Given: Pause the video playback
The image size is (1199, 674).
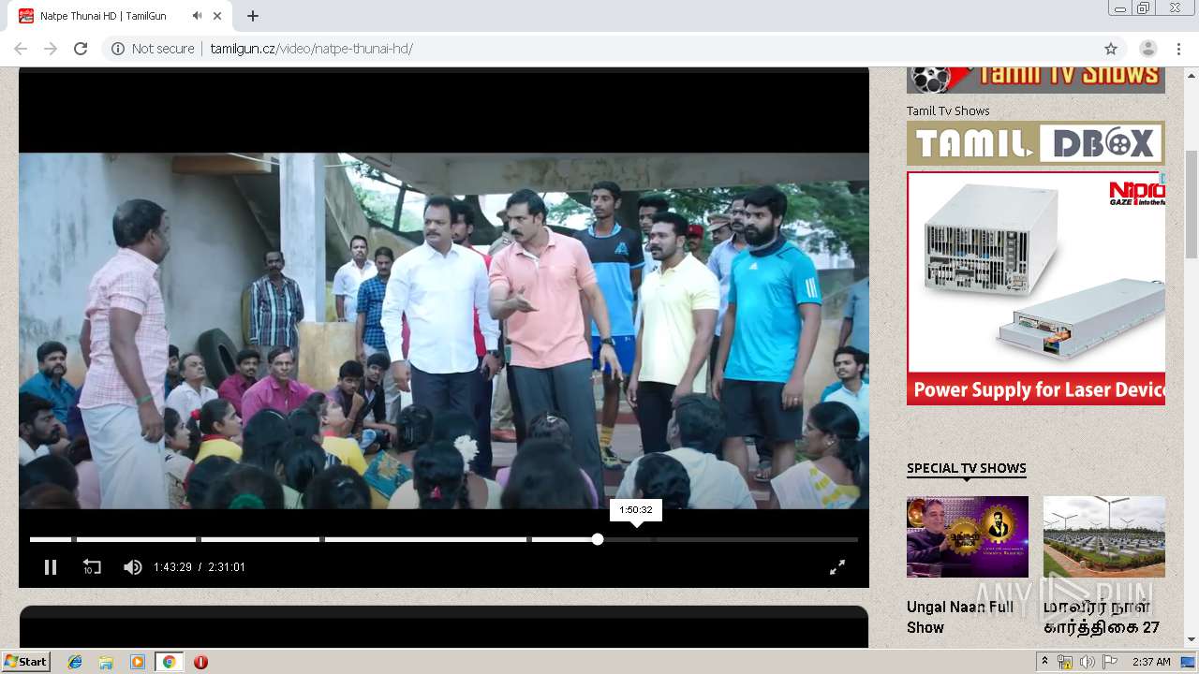Looking at the screenshot, I should (x=51, y=566).
